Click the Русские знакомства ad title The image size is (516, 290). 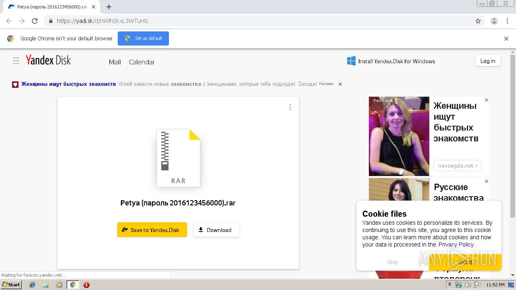click(458, 193)
